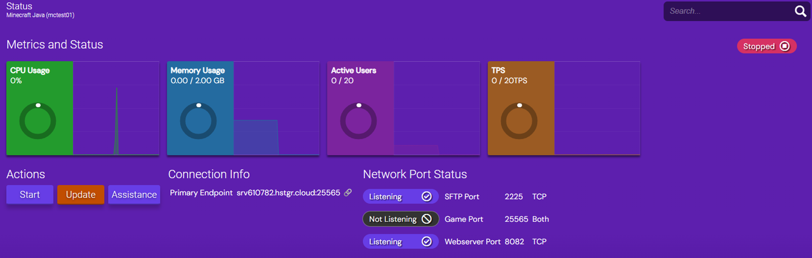The image size is (812, 258).
Task: Click the Memory Usage history graph
Action: [256, 136]
